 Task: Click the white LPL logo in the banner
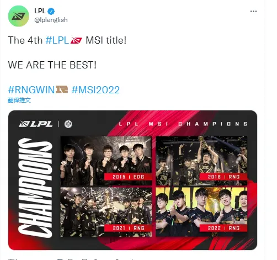pyautogui.click(x=36, y=124)
